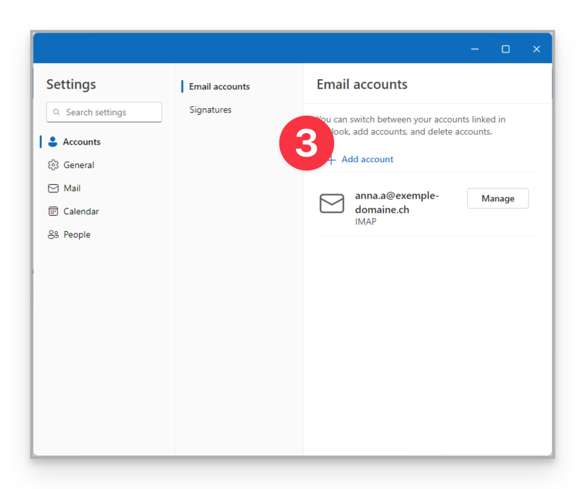Select the anna.a@exemple-domaine.ch account address
The image size is (585, 489).
click(x=396, y=203)
